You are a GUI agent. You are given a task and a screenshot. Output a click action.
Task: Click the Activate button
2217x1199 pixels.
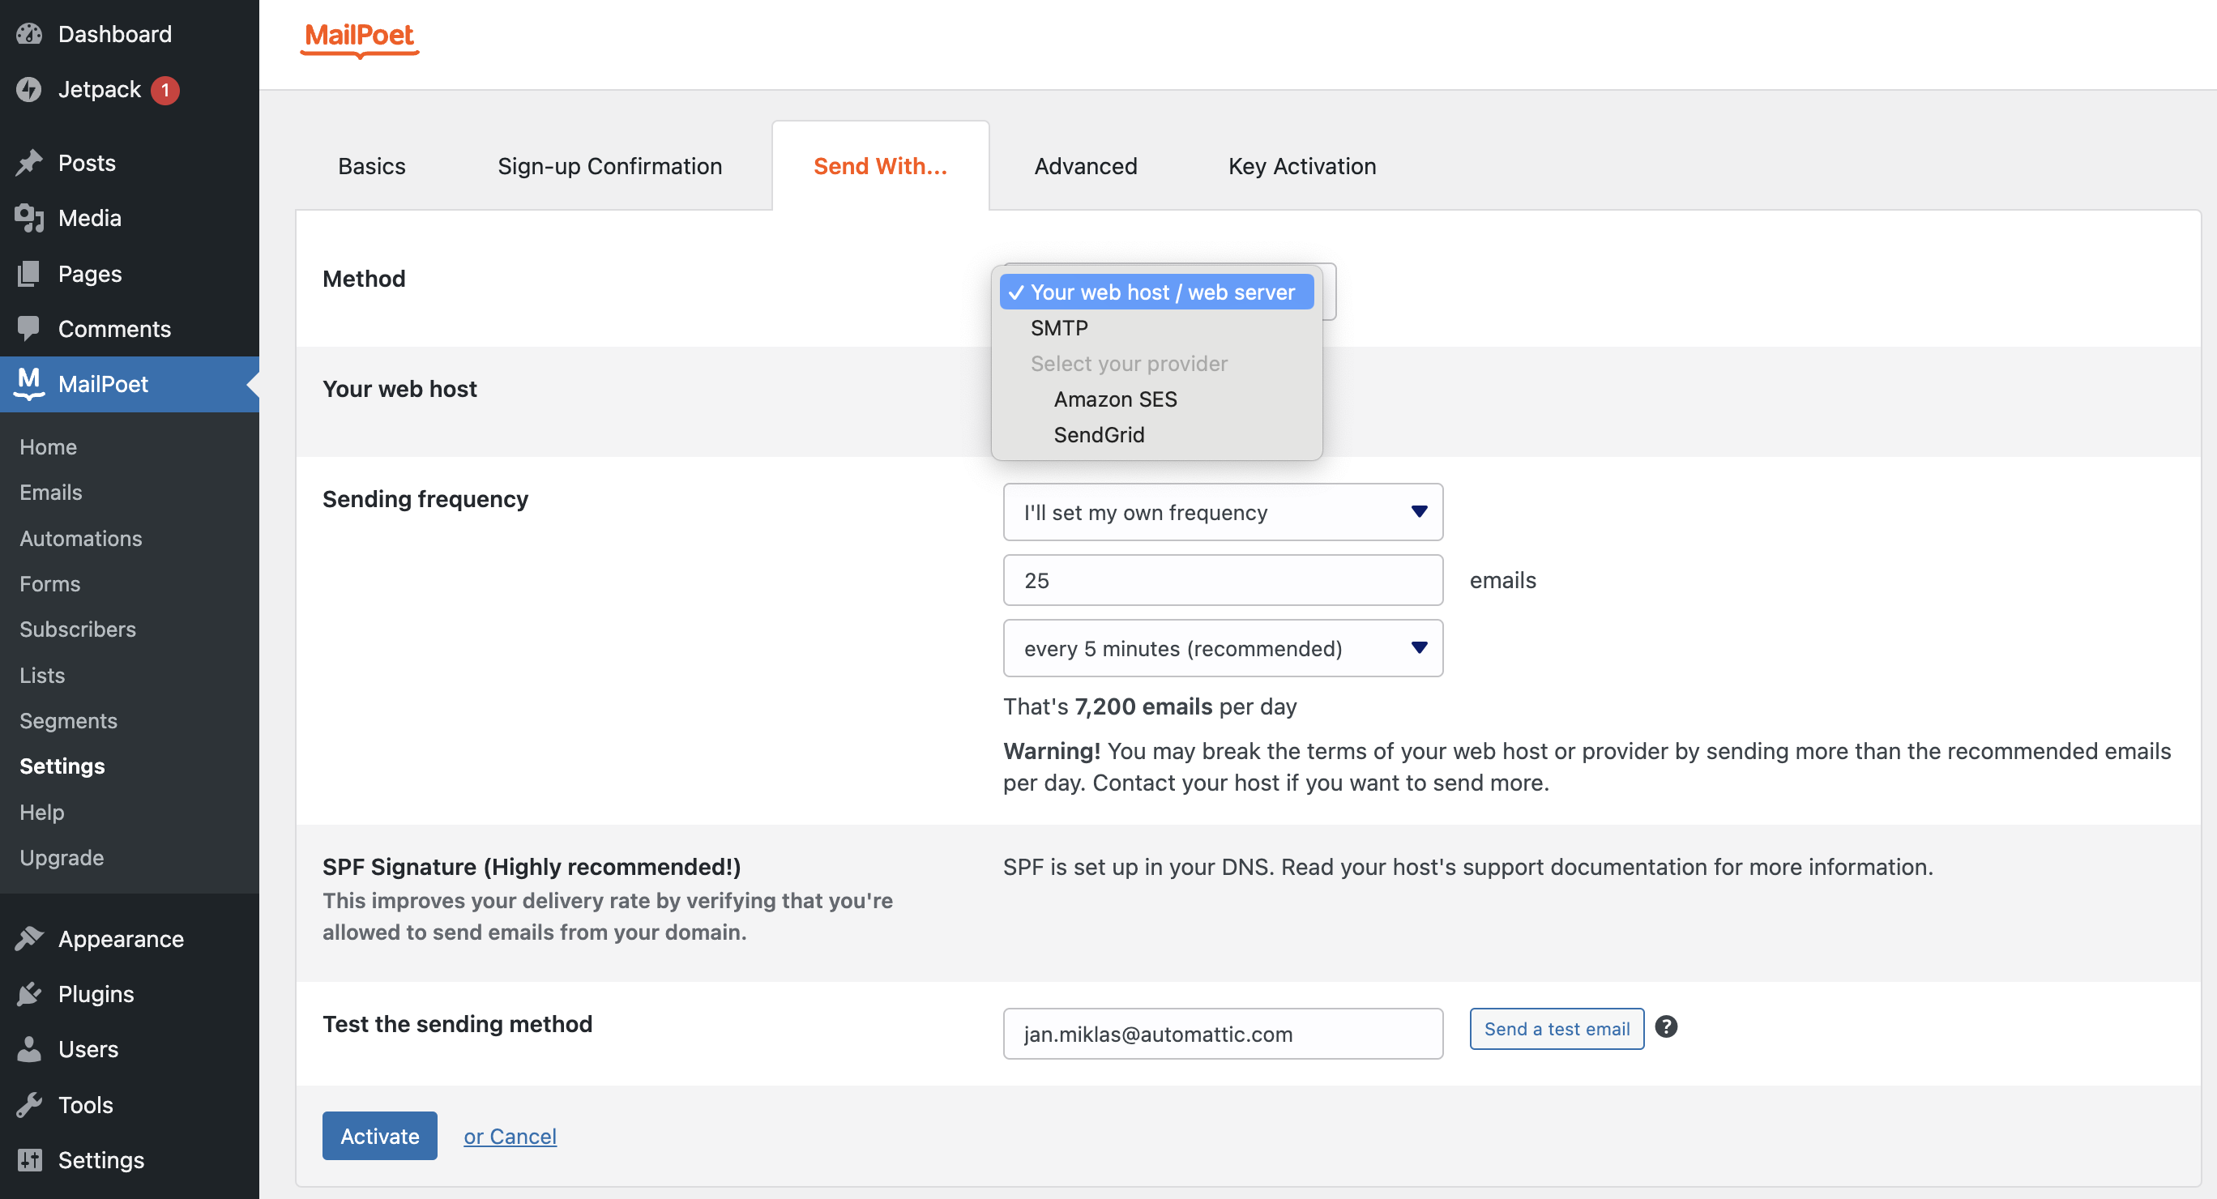[379, 1135]
